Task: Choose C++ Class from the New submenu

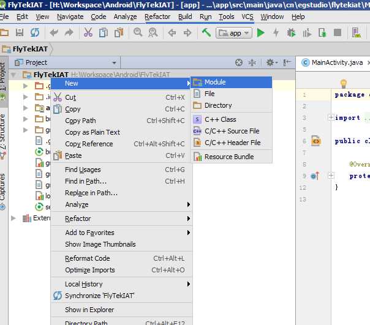Action: [232, 119]
